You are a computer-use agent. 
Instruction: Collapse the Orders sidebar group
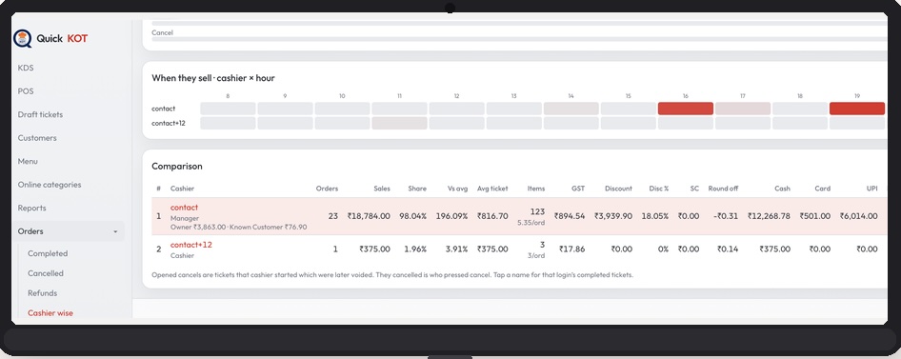(x=68, y=230)
